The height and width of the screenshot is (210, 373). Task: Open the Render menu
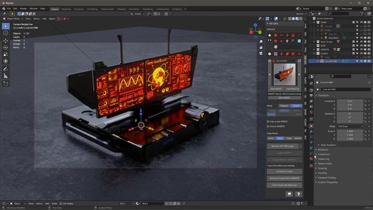pos(23,9)
